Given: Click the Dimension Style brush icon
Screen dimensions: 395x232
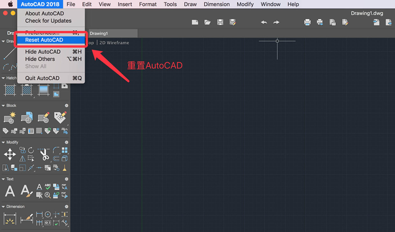Looking at the screenshot, I should tap(26, 219).
